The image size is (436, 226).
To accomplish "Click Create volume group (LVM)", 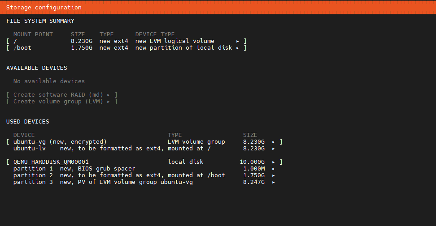I will point(62,102).
